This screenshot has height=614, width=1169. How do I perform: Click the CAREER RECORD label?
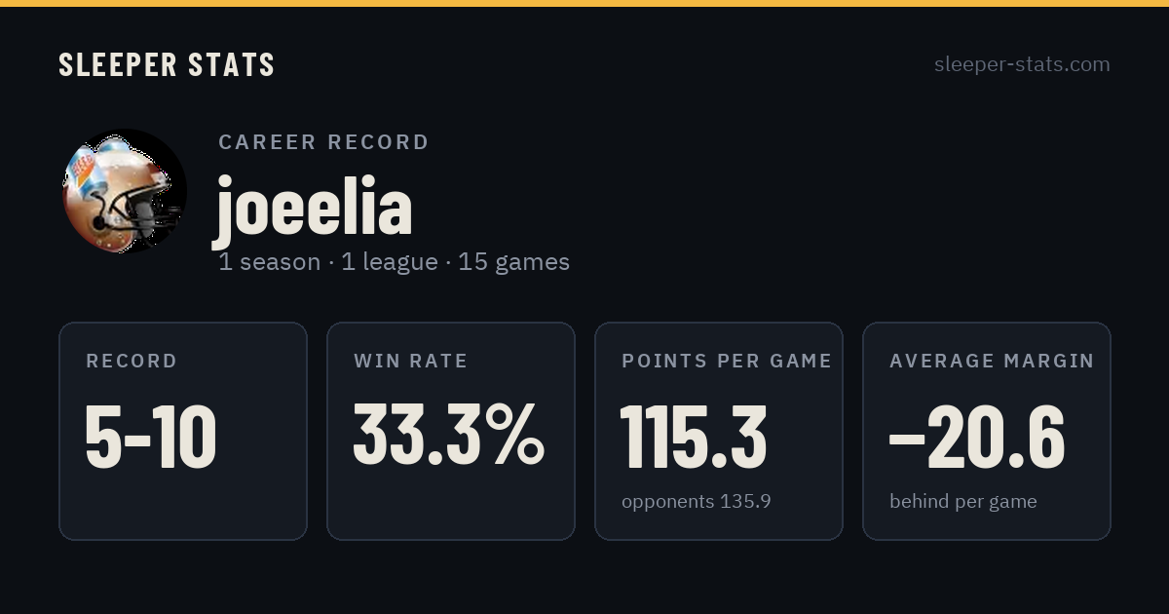tap(323, 142)
